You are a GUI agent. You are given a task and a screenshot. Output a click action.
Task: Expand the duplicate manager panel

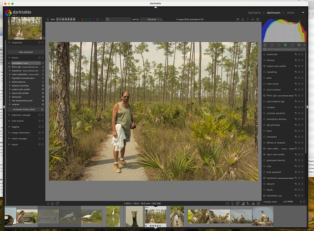point(9,115)
